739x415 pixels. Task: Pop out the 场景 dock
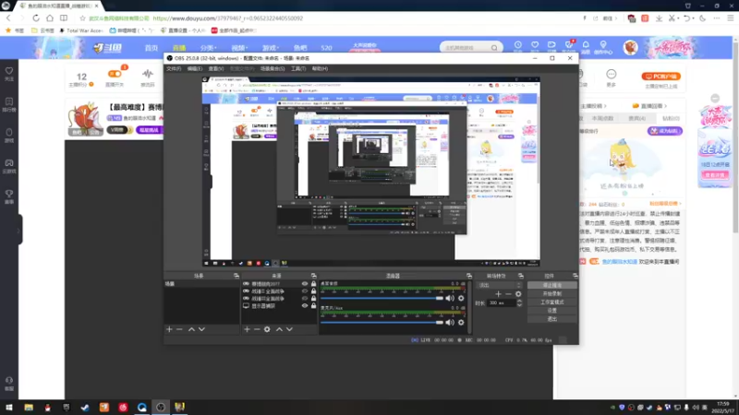[x=236, y=276]
